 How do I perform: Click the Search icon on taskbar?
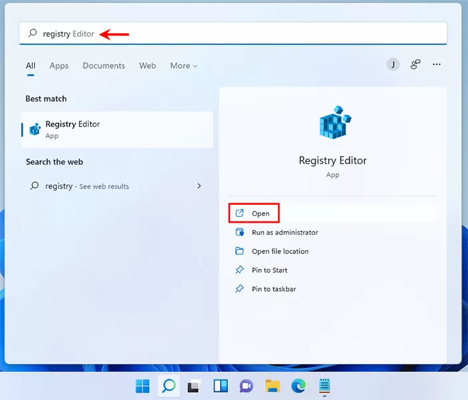pos(168,386)
